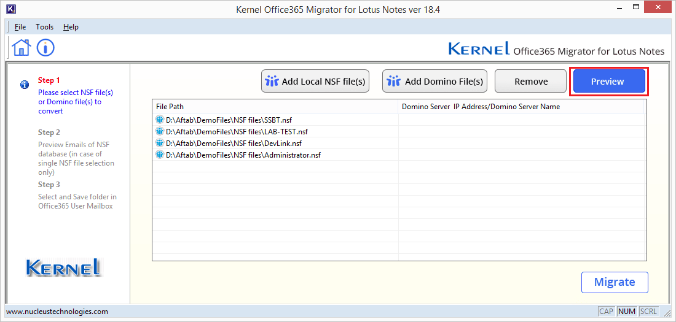Select the LAB-TEST.nsf file row
Screen dimensions: 676x322
point(398,131)
